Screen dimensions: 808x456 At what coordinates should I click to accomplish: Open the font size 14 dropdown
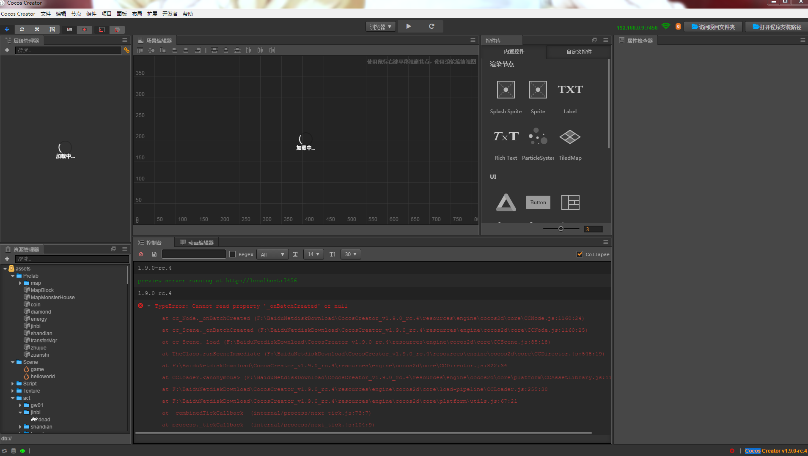(313, 254)
